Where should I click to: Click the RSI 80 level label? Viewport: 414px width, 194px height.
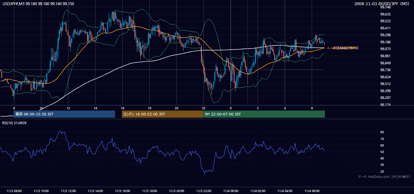tap(382, 132)
